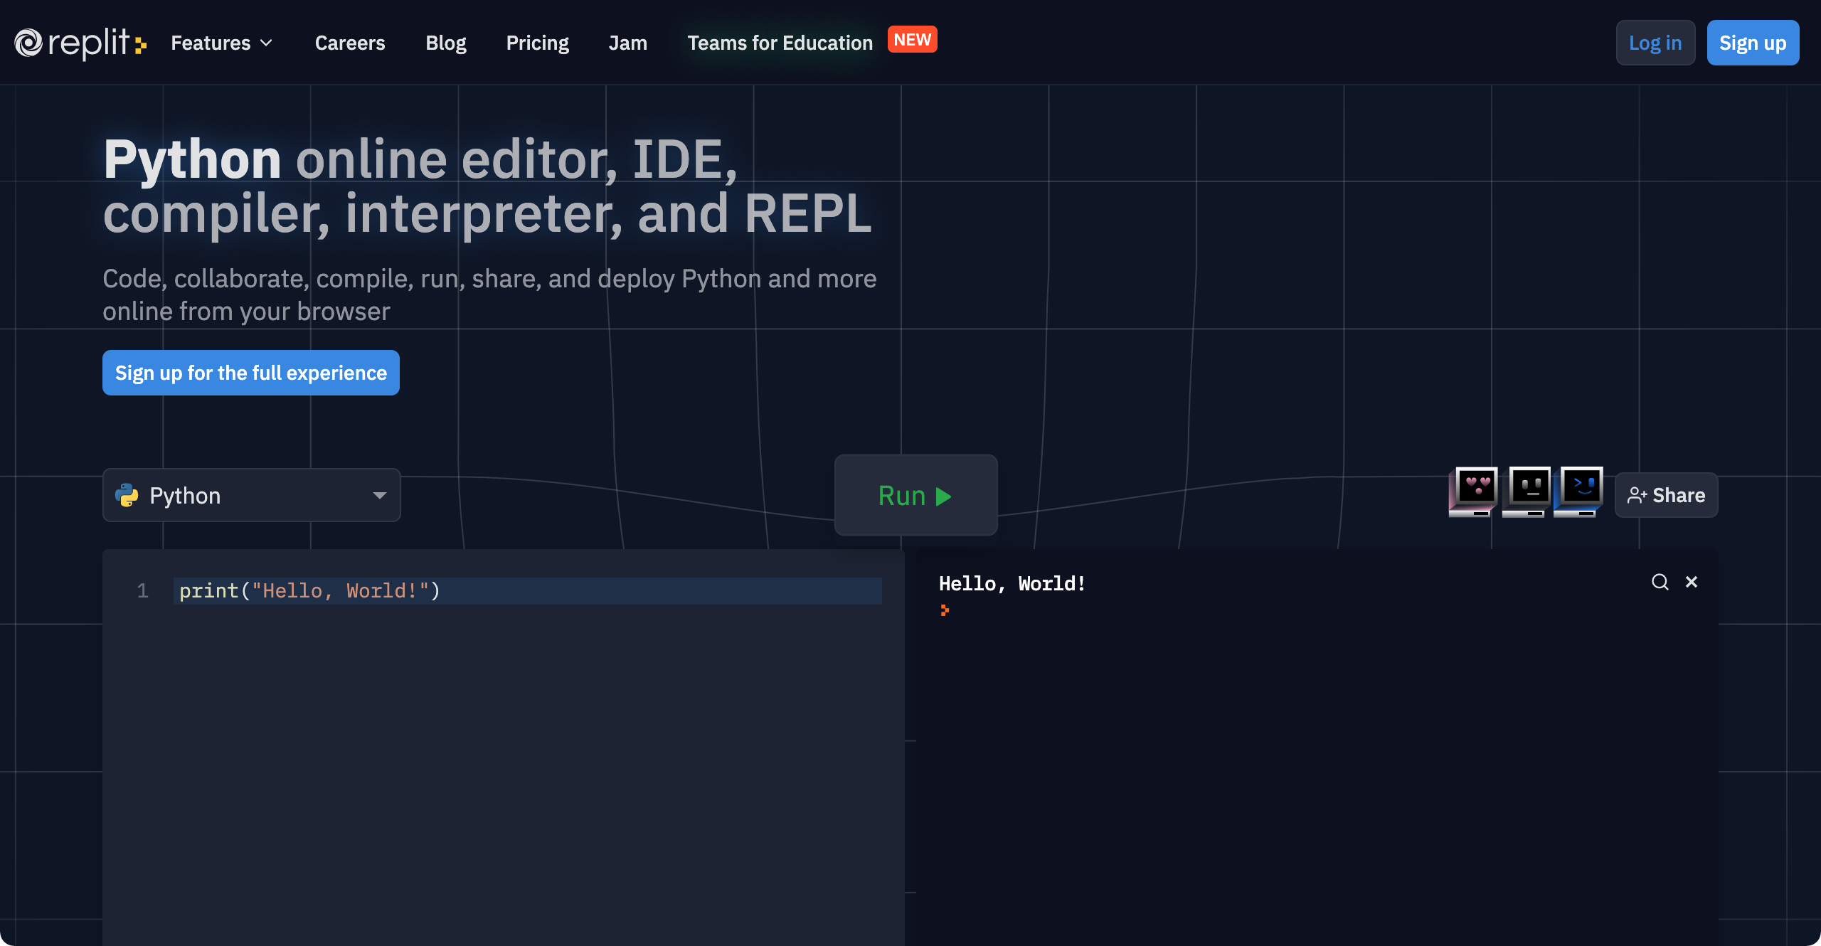
Task: Click the orange console prompt symbol
Action: [x=945, y=610]
